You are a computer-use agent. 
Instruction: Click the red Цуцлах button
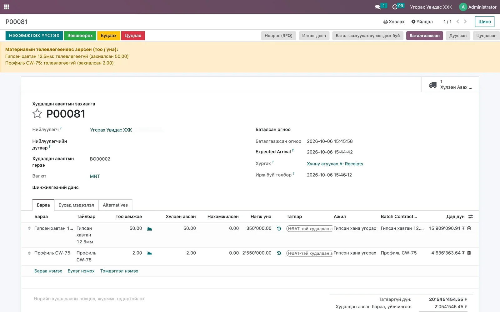133,36
